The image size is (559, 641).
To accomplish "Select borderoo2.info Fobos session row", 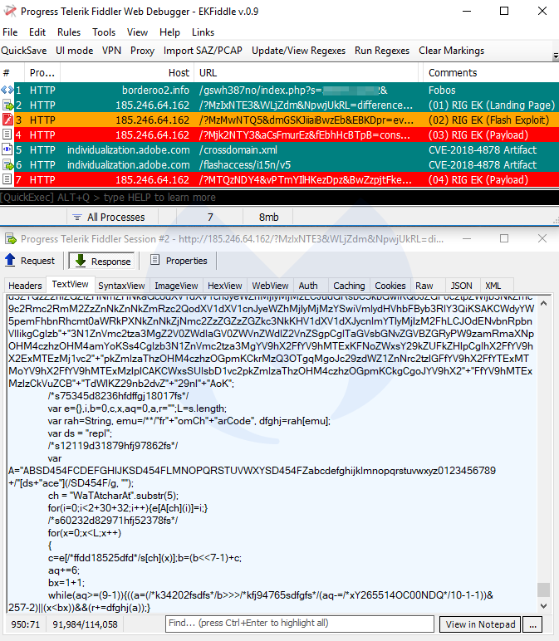I will click(279, 90).
